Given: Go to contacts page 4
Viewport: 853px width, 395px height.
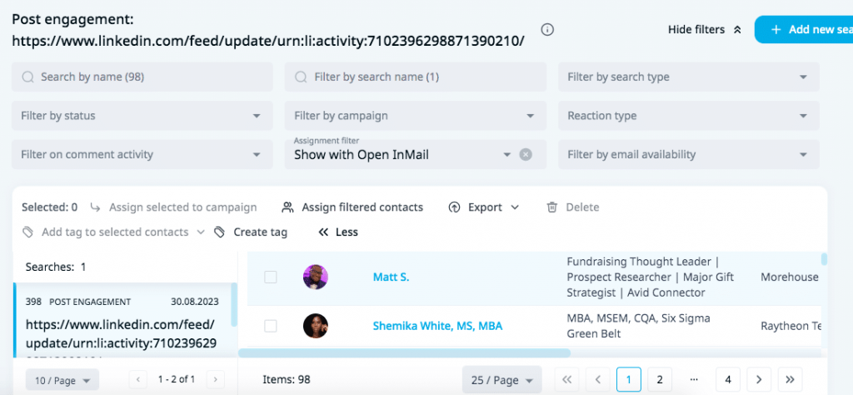Looking at the screenshot, I should [x=728, y=380].
